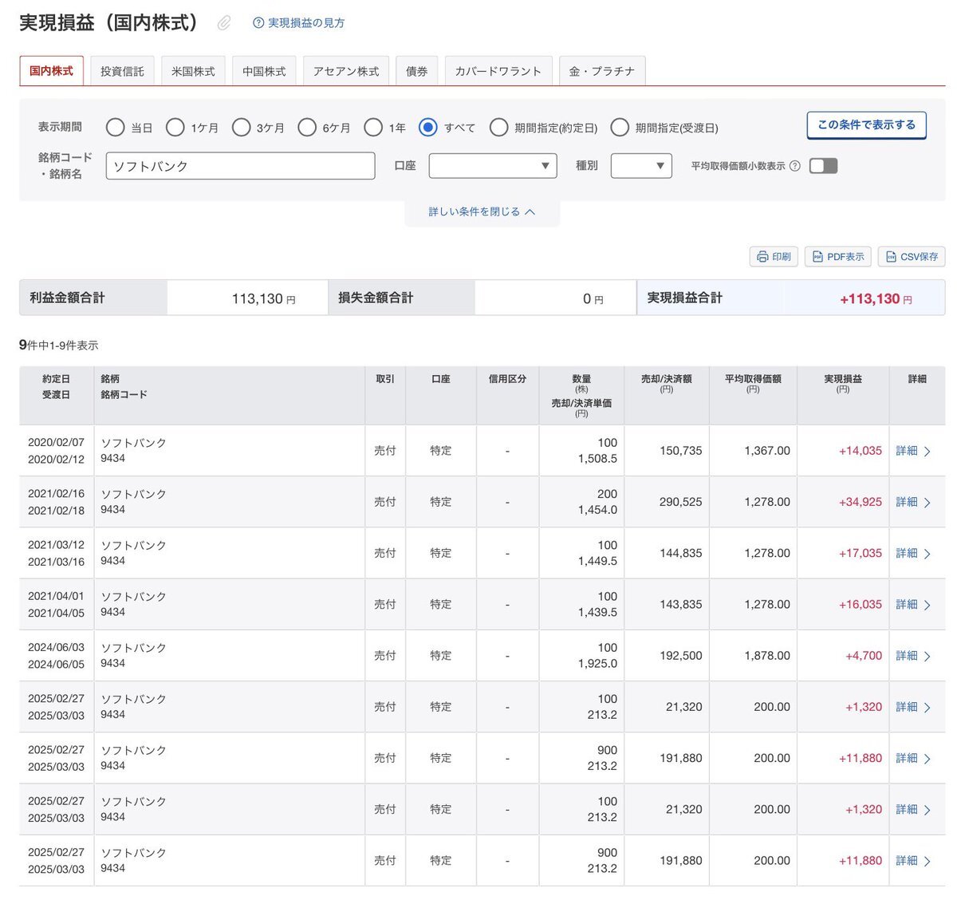This screenshot has height=900, width=957.
Task: Open 詳細 for the 2020/02/07 trade
Action: coord(913,451)
